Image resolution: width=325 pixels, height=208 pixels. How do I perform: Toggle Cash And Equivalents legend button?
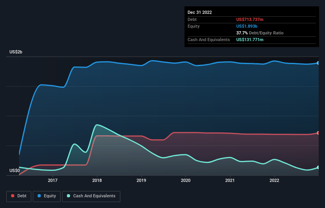pos(91,196)
